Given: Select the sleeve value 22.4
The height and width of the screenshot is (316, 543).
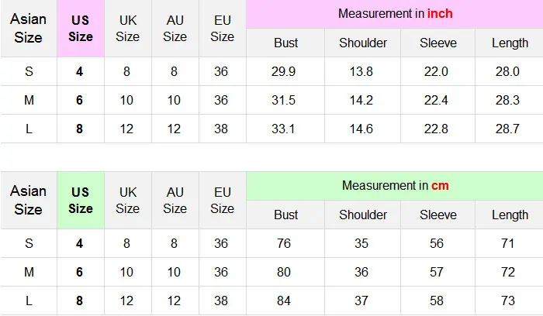Looking at the screenshot, I should [438, 101].
